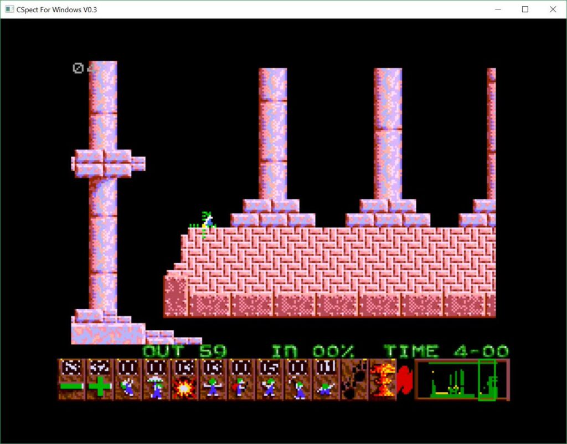
Task: Select the Floater umbrella skill
Action: point(156,379)
